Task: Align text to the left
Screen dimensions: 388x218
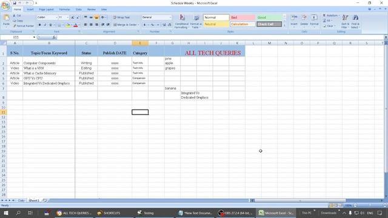Action: point(85,25)
